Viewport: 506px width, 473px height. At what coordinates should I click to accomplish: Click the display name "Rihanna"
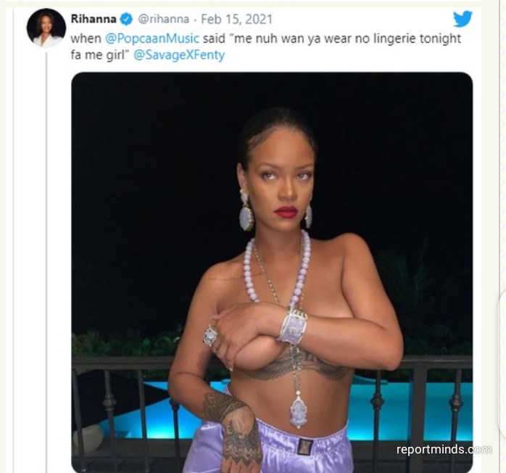click(94, 19)
